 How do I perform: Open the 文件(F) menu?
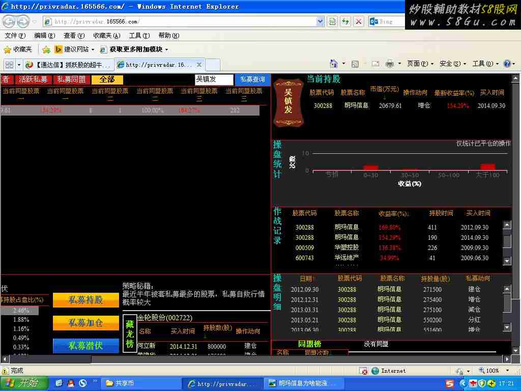15,36
